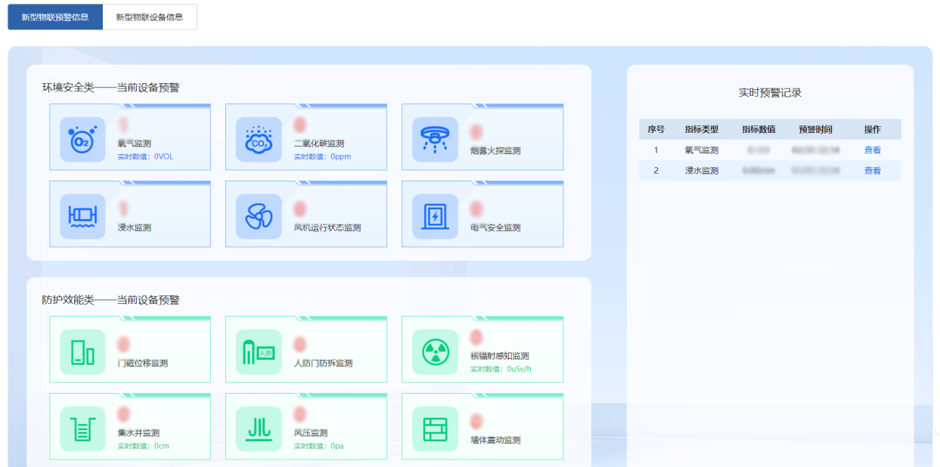Click 查看 link for 氧气监测 record
This screenshot has width=940, height=467.
(x=873, y=150)
